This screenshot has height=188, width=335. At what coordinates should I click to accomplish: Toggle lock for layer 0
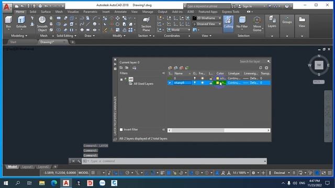pyautogui.click(x=211, y=78)
